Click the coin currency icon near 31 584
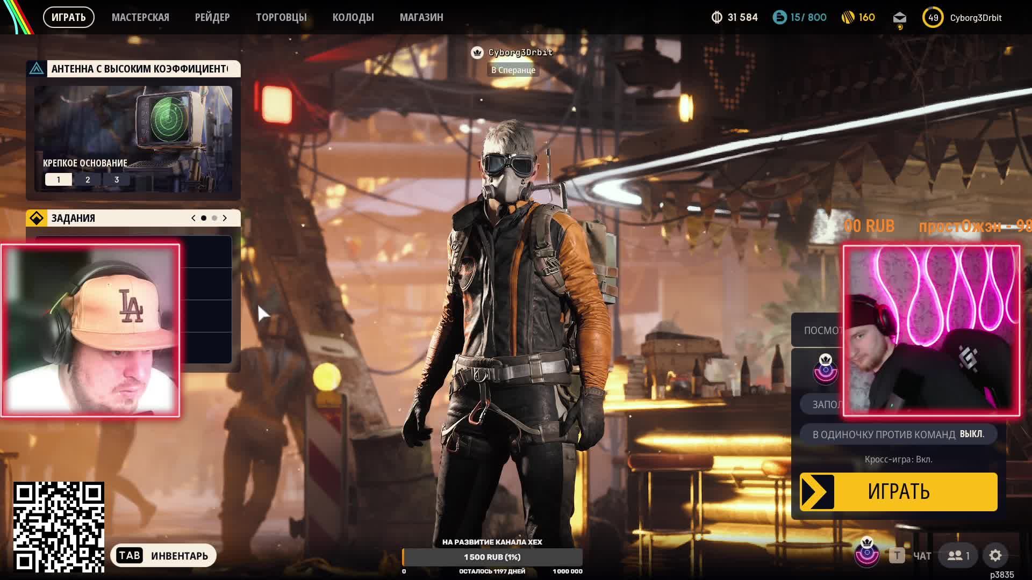 coord(716,18)
